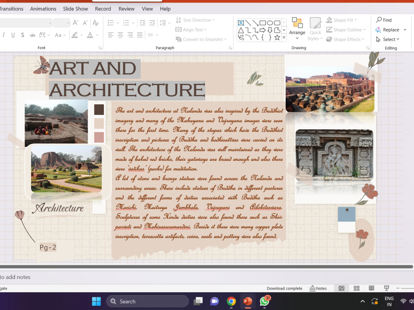Apply numbered list
The image size is (414, 310).
tap(126, 23)
